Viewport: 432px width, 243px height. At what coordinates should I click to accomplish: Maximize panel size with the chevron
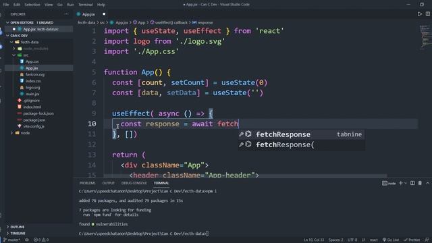(x=427, y=183)
